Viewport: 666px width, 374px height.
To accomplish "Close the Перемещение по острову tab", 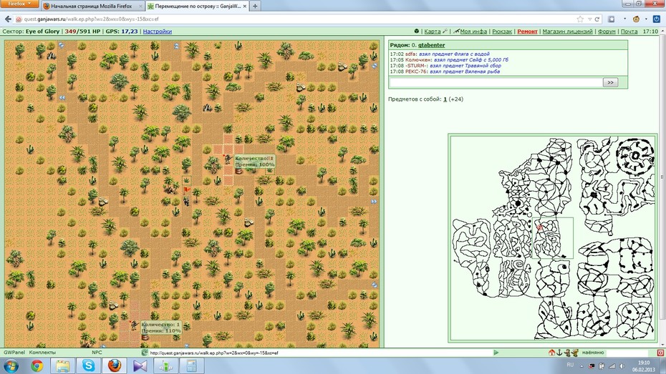I will pyautogui.click(x=245, y=6).
